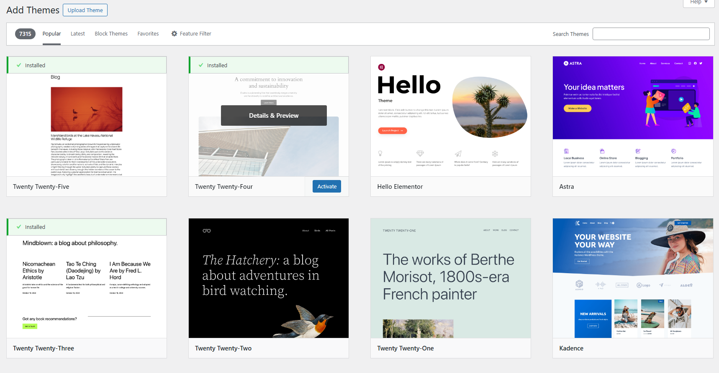The image size is (719, 373).
Task: Open the Twenty Twenty-One theme preview
Action: point(450,278)
